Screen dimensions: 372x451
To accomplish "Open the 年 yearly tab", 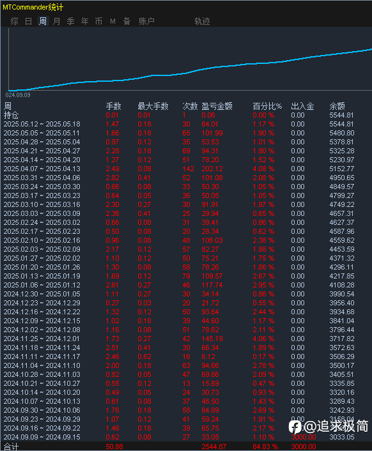I will pyautogui.click(x=84, y=21).
